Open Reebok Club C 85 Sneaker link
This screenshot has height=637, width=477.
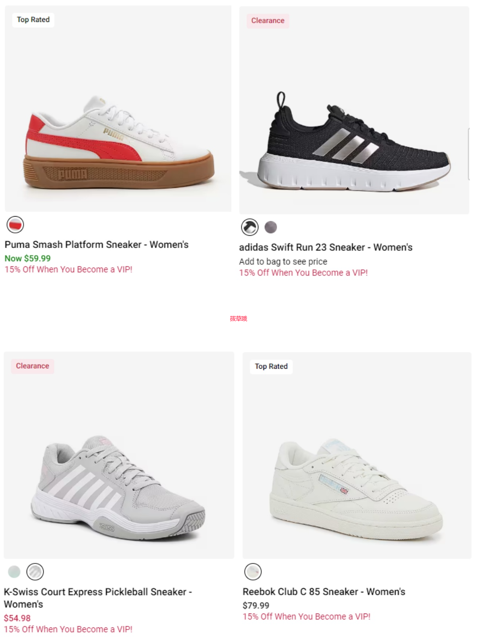pyautogui.click(x=324, y=592)
